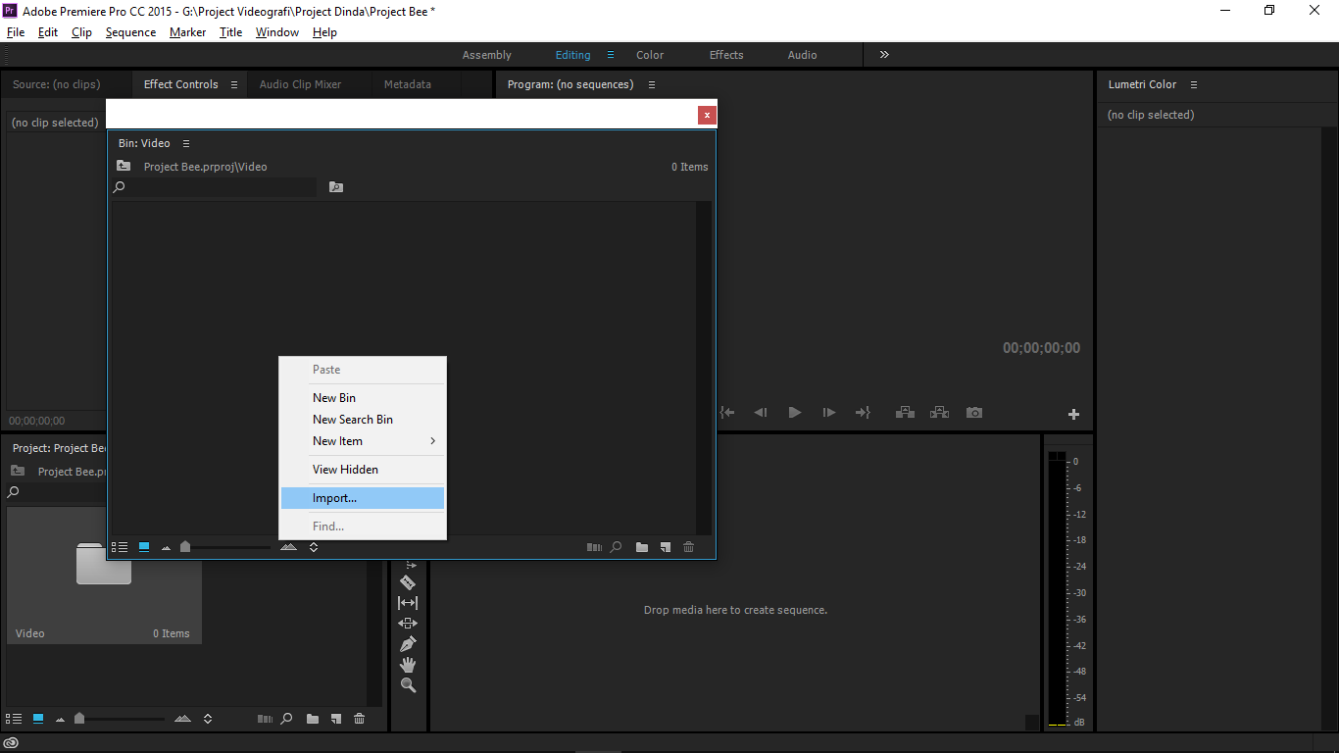The height and width of the screenshot is (753, 1339).
Task: Step forward one frame in Program monitor
Action: [829, 413]
